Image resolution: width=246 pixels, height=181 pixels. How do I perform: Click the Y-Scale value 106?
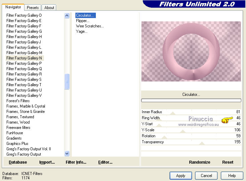(x=237, y=130)
